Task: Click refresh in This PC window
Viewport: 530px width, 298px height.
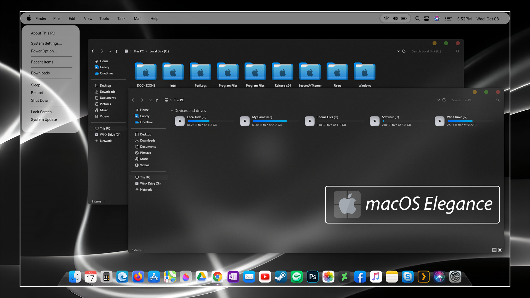Action: (x=444, y=100)
